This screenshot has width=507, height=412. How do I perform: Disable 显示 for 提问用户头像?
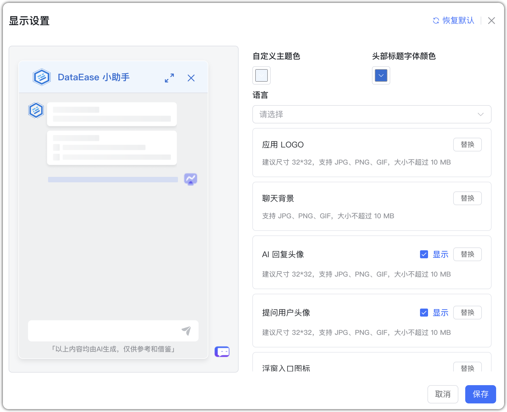pyautogui.click(x=424, y=313)
